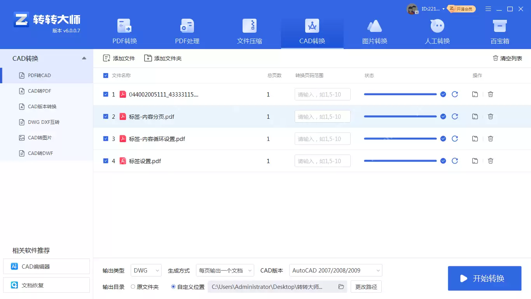The image size is (531, 299).
Task: Open the 输出类型 DWG dropdown
Action: point(146,270)
